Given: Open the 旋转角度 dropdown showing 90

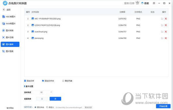Looking at the screenshot, I should click(x=43, y=92).
